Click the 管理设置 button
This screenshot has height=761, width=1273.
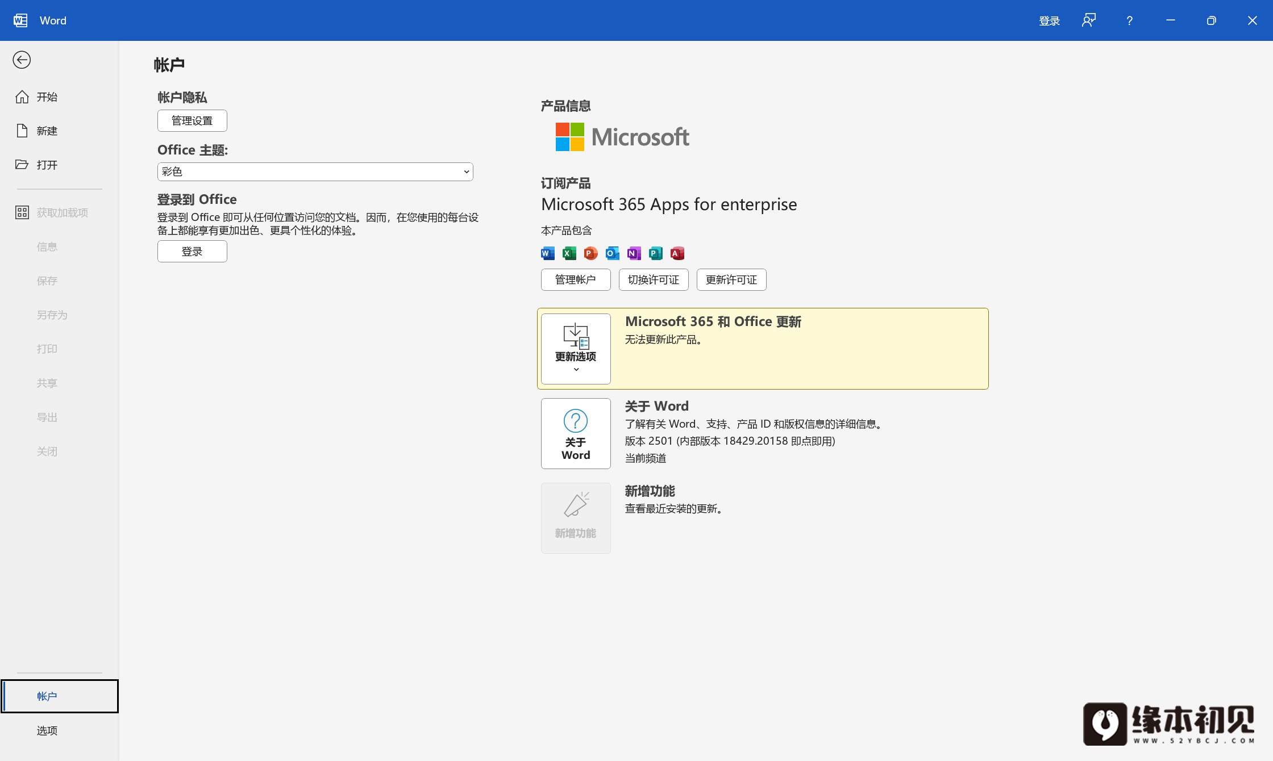(192, 120)
